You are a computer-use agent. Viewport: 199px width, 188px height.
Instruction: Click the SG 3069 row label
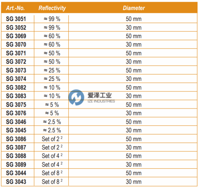tap(16, 36)
